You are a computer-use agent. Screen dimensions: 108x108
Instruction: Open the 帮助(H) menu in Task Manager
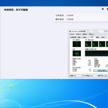click(x=91, y=34)
